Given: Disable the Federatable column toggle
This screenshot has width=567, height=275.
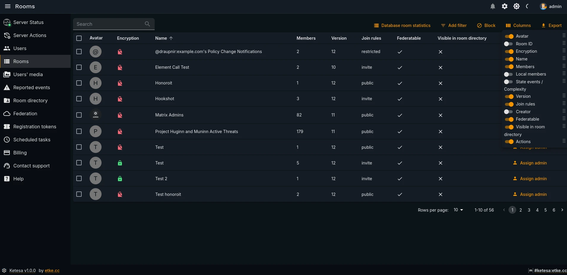Looking at the screenshot, I should [x=509, y=119].
